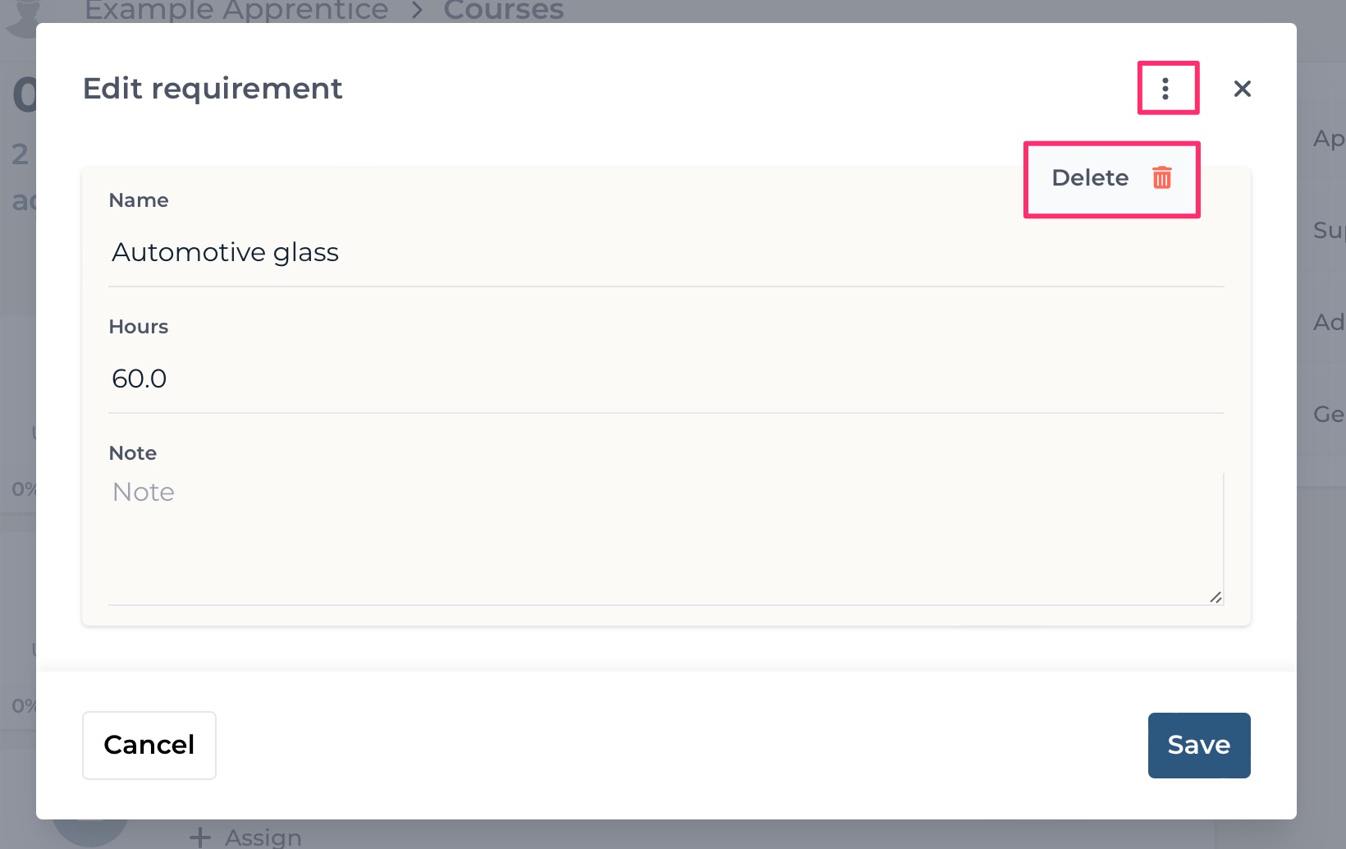The height and width of the screenshot is (849, 1346).
Task: Close the Edit requirement dialog
Action: click(1242, 89)
